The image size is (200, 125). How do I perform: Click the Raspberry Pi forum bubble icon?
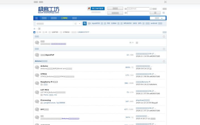click(x=37, y=83)
